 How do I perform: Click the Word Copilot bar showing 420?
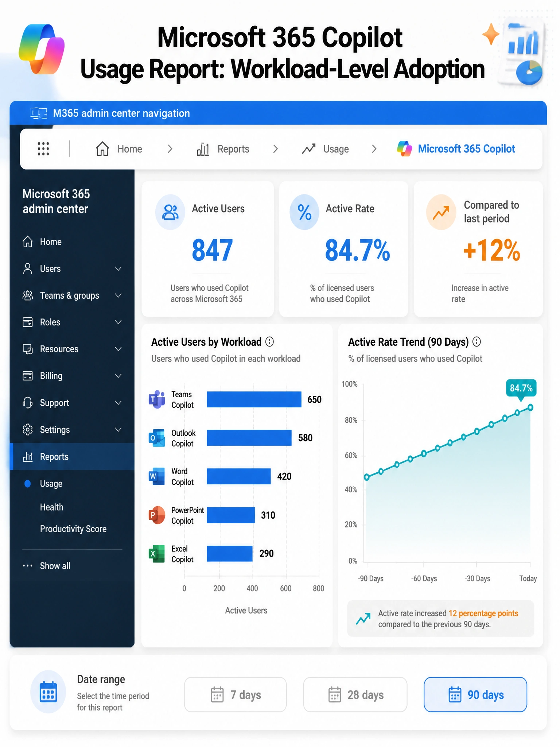239,476
